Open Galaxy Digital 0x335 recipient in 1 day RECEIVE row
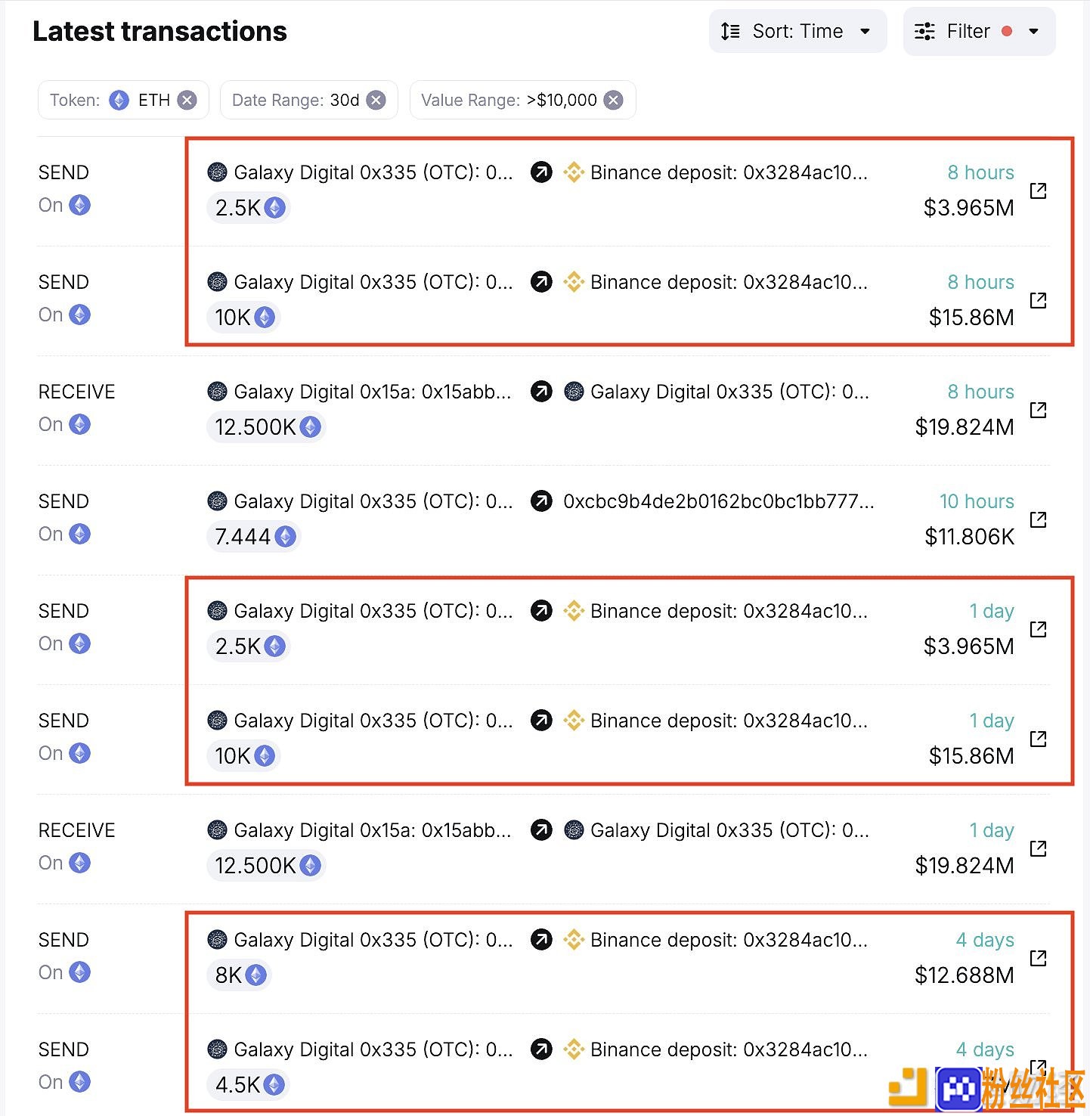 coord(729,830)
